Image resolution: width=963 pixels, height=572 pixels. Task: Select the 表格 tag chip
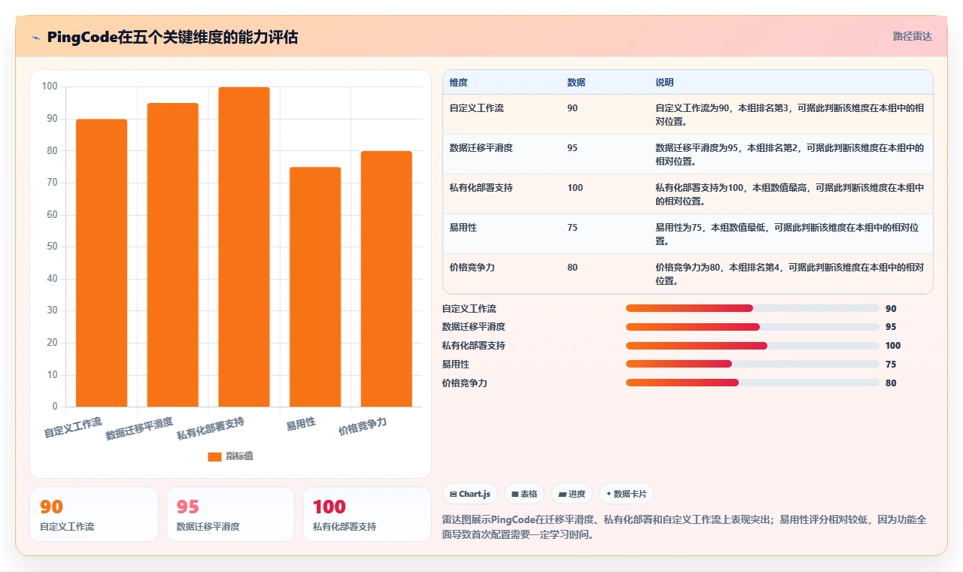click(524, 494)
